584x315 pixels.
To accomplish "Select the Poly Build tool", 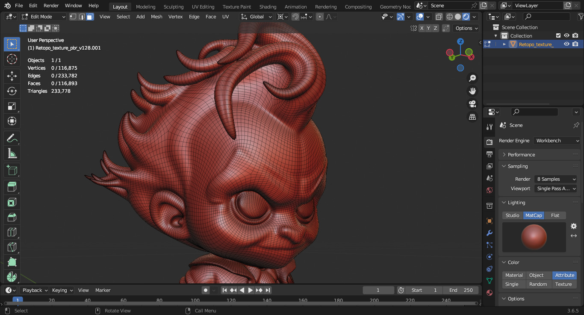I will [x=12, y=262].
